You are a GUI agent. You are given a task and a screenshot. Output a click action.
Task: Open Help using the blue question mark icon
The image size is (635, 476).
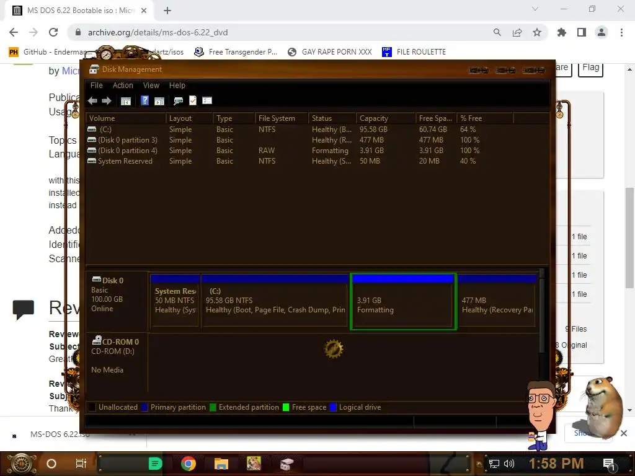144,100
